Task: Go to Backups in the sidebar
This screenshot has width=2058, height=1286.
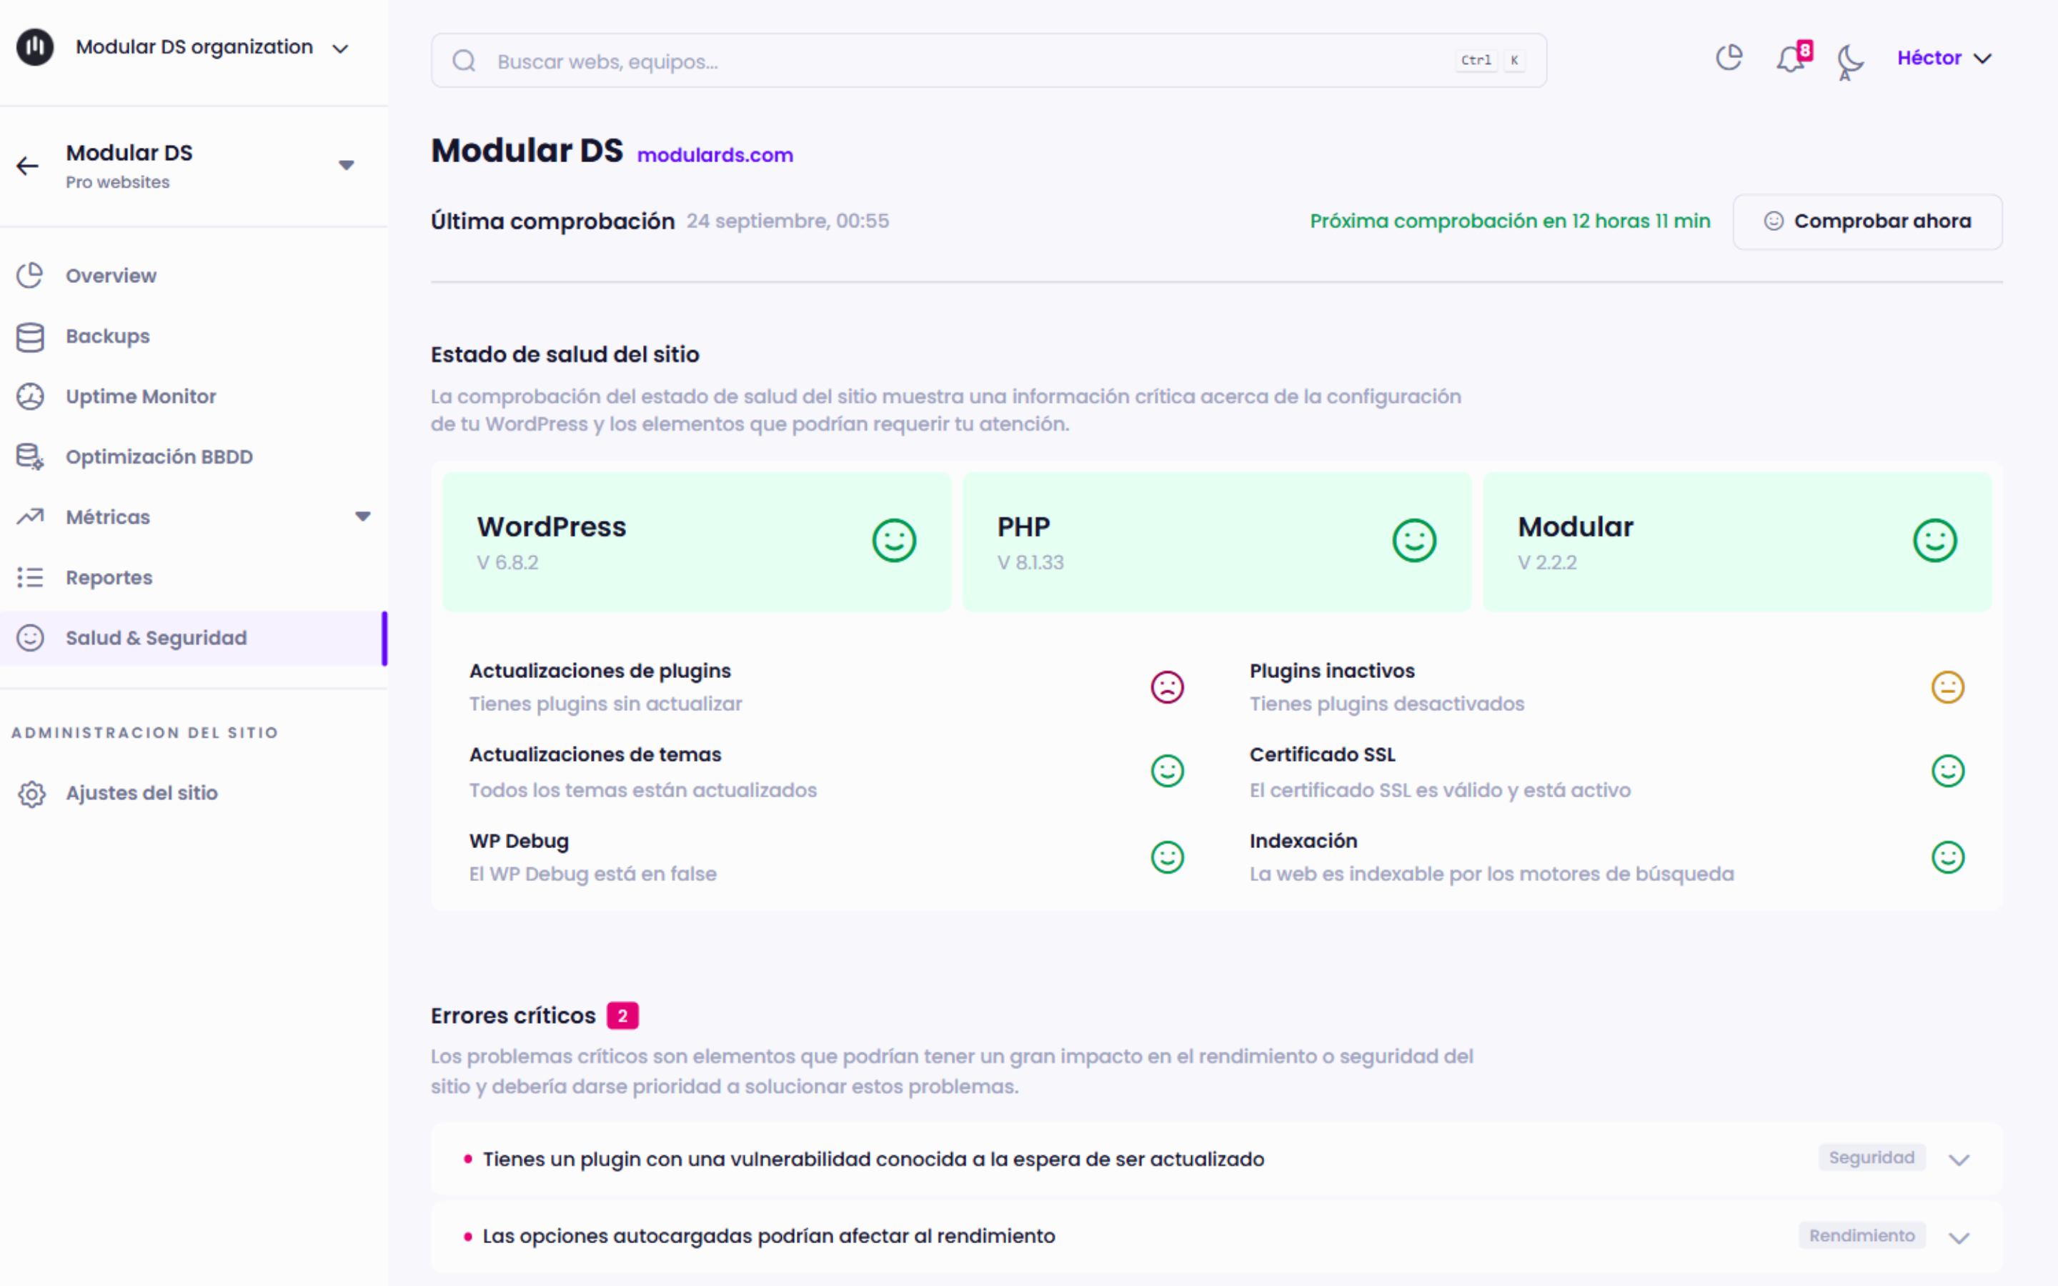Action: [x=107, y=336]
